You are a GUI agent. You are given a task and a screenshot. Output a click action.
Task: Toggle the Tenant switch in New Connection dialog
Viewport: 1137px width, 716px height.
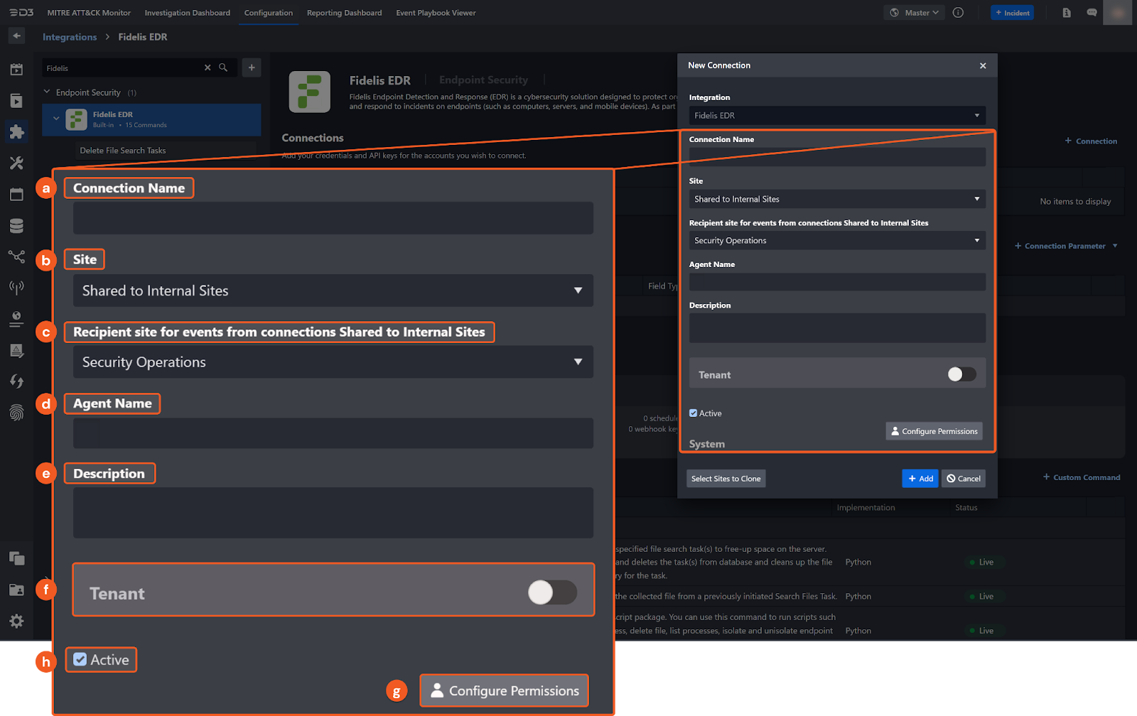(x=961, y=374)
